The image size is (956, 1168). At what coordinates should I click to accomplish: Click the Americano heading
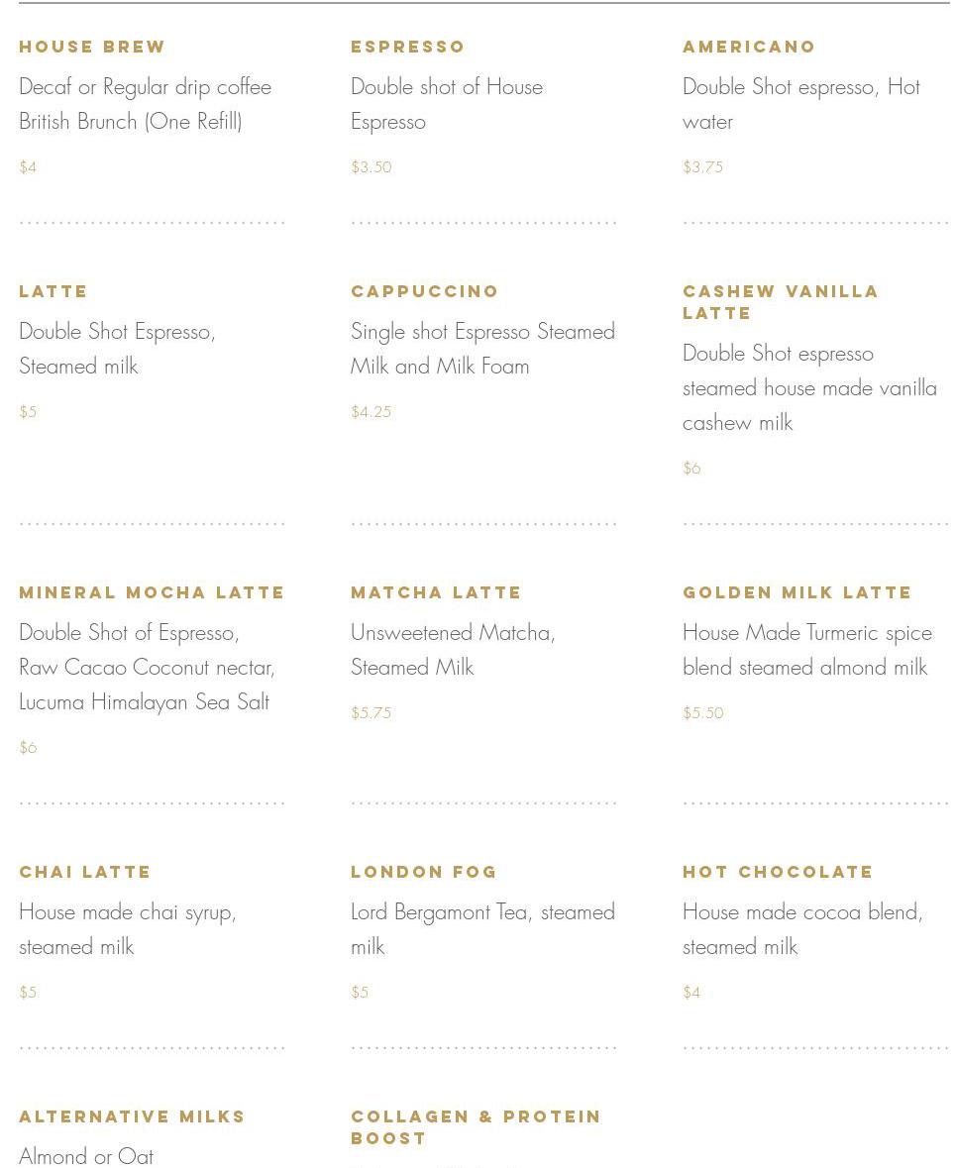[x=749, y=47]
